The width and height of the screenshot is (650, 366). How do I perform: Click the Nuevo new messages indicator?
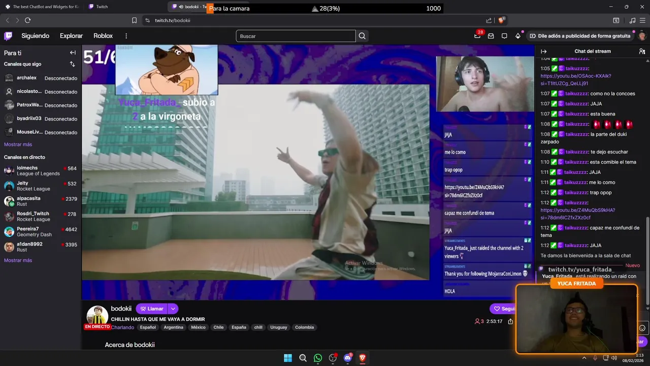click(x=632, y=266)
